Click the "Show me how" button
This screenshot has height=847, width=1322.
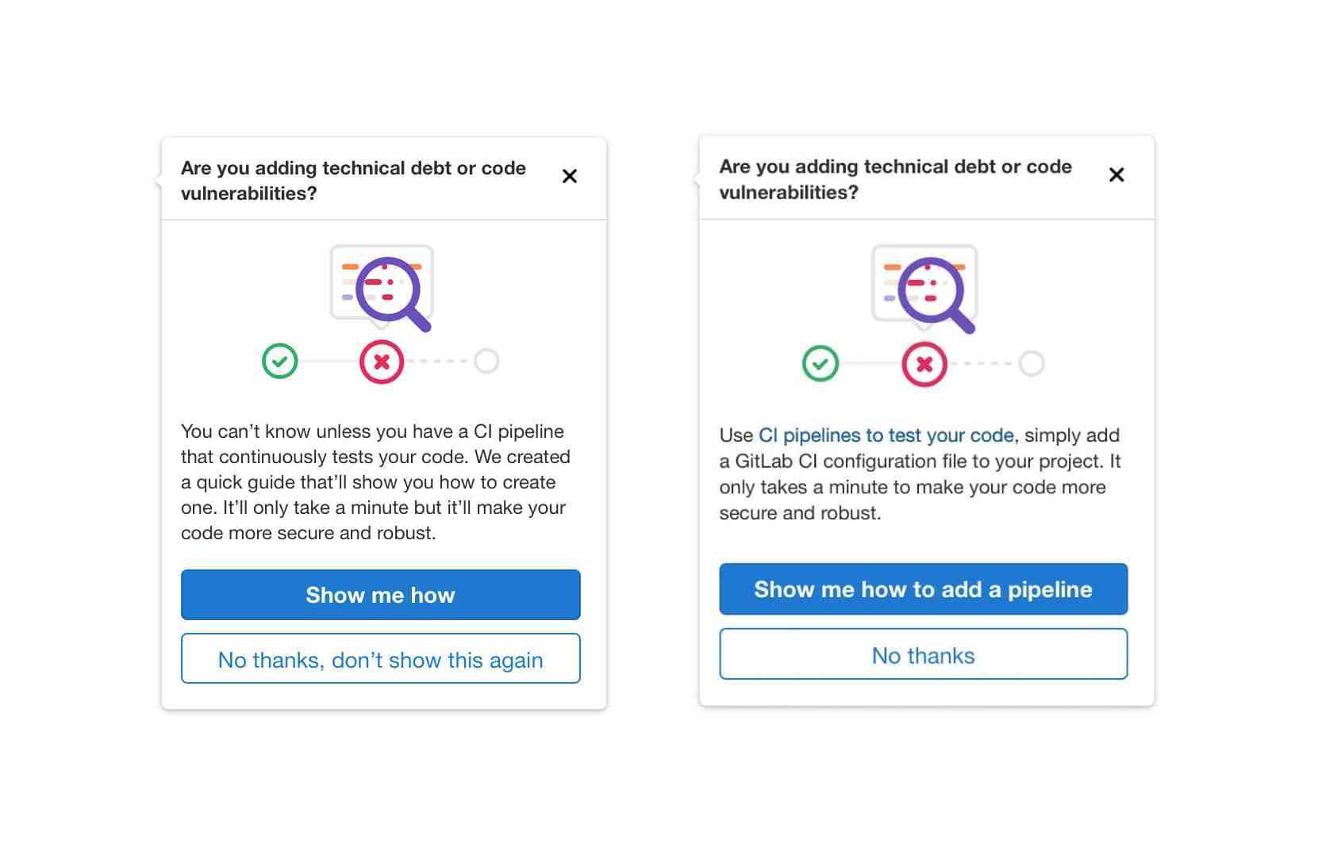tap(381, 595)
